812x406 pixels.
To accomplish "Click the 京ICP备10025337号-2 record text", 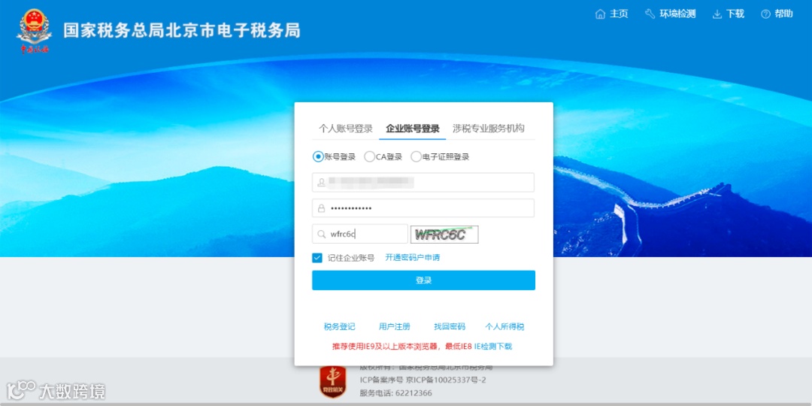I will pyautogui.click(x=446, y=380).
